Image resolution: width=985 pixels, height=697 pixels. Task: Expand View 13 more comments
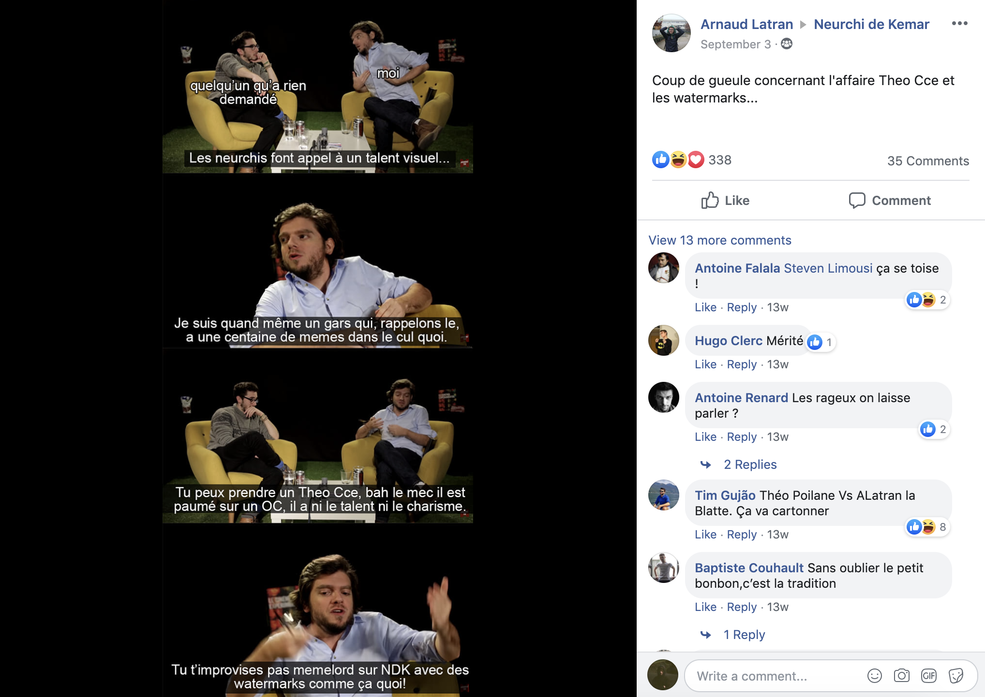point(720,240)
